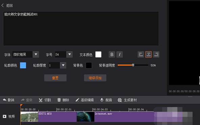The image size is (200, 125).
Task: Click the 重做 redo toolbar button
Action: [x=27, y=100]
